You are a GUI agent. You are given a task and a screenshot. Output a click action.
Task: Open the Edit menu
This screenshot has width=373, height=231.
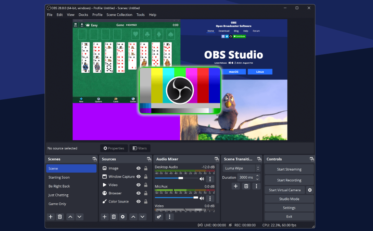60,15
